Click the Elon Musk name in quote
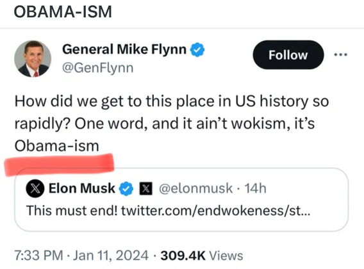Image resolution: width=364 pixels, height=269 pixels. (x=82, y=188)
